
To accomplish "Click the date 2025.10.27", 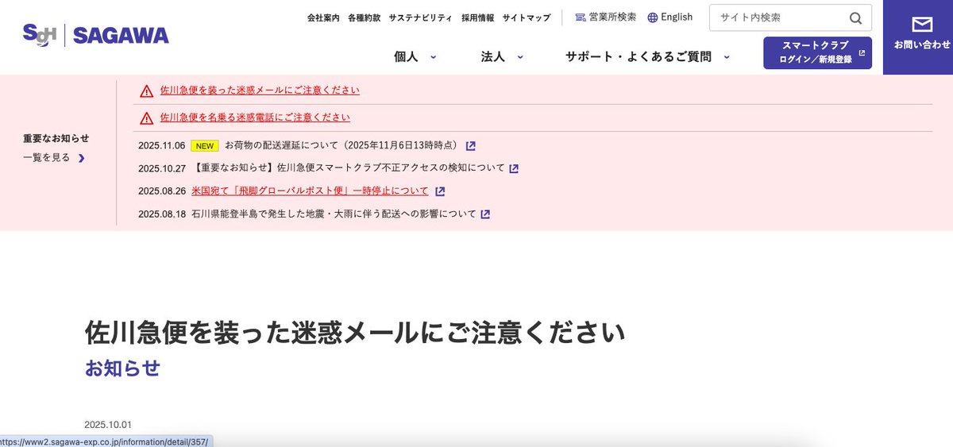I will (x=161, y=168).
